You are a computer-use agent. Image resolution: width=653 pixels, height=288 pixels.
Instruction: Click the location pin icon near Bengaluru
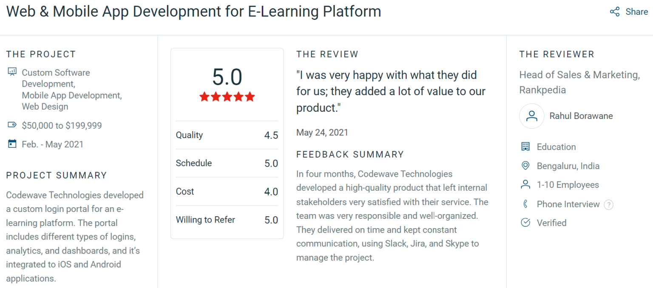526,166
